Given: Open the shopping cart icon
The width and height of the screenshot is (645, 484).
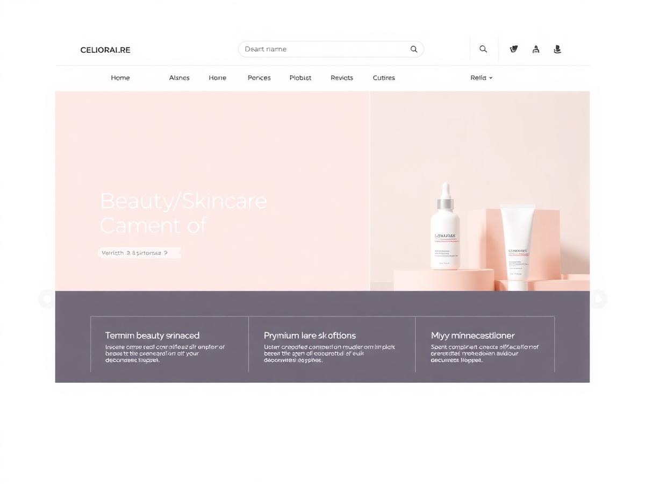Looking at the screenshot, I should pos(514,49).
